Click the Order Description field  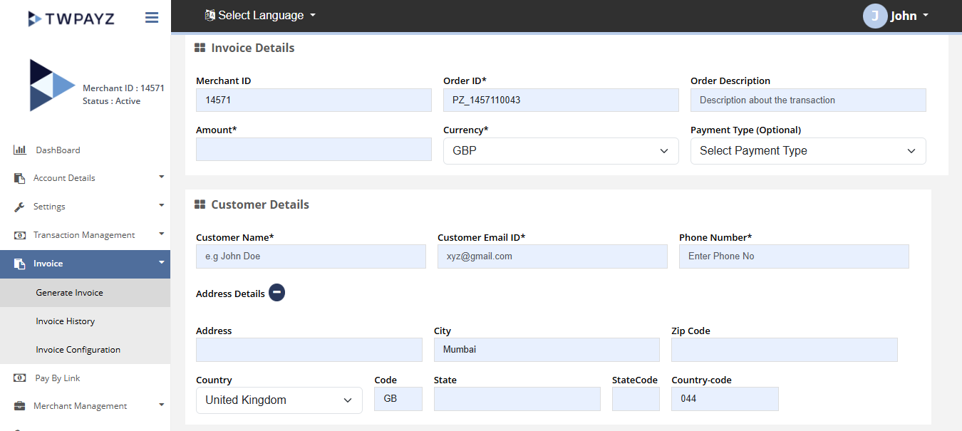pyautogui.click(x=807, y=100)
